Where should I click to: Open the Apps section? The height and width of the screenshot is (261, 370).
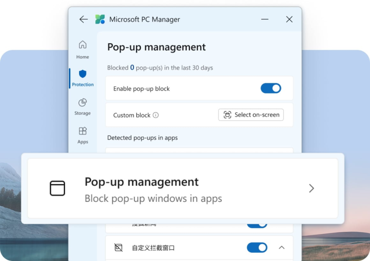click(x=82, y=136)
